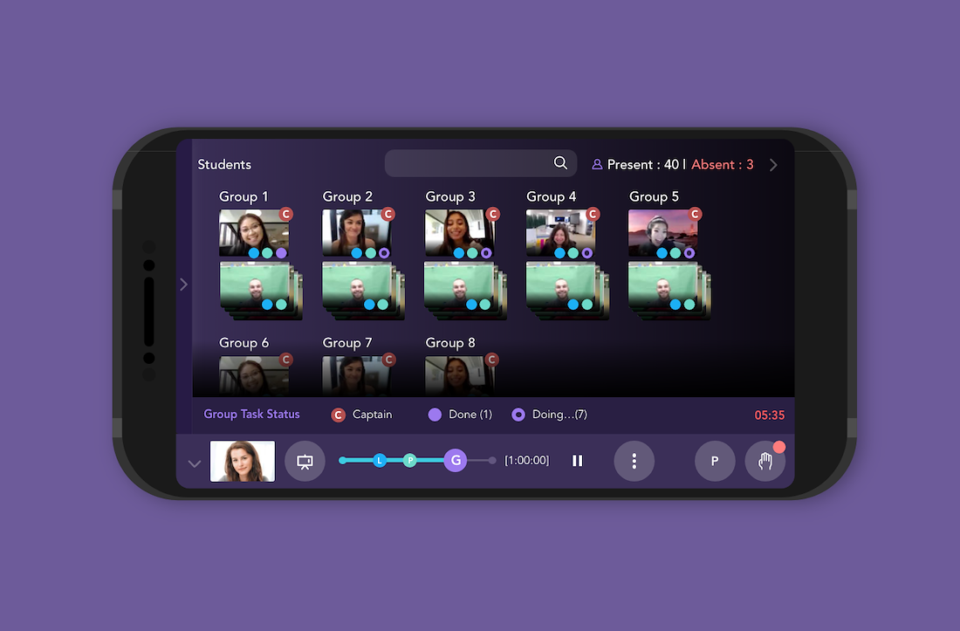Click the Group 5 label

654,196
